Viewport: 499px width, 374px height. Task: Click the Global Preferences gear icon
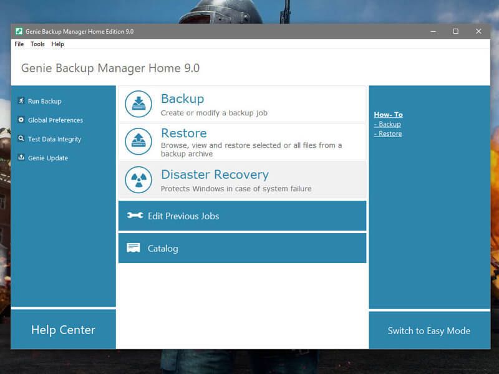click(x=21, y=120)
